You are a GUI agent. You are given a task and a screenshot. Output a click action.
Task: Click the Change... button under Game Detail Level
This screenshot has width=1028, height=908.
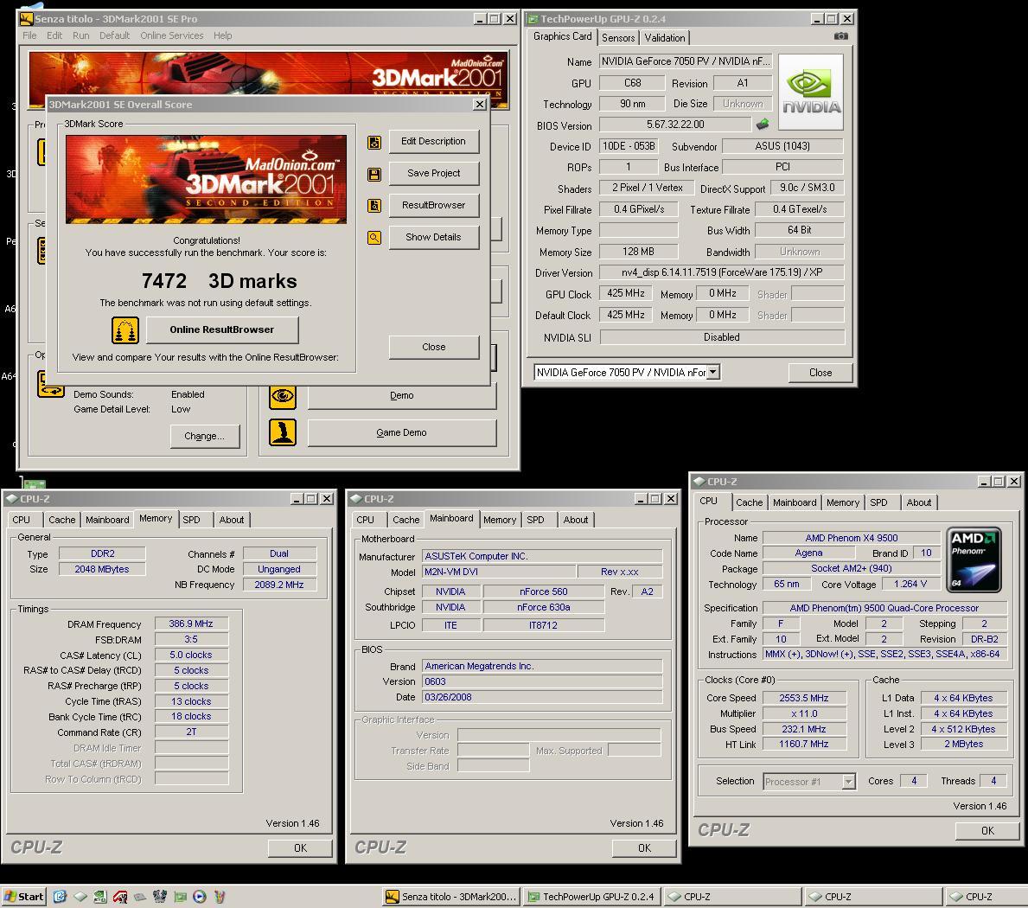pos(205,436)
